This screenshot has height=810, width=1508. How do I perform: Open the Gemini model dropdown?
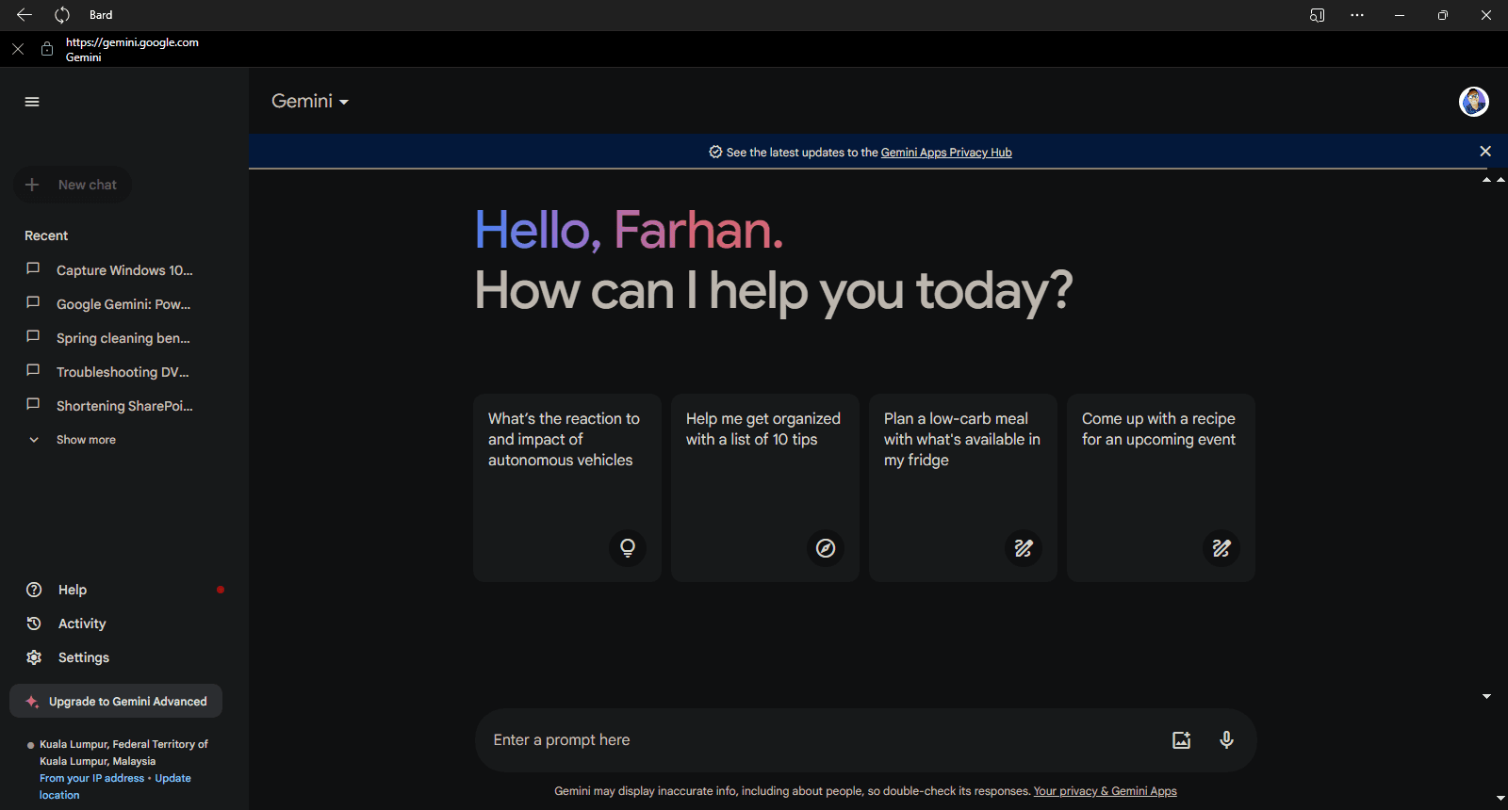(310, 102)
